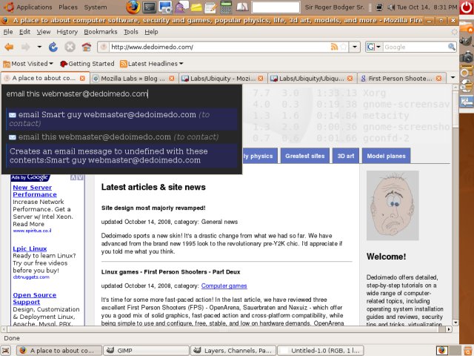The height and width of the screenshot is (356, 474).
Task: Open the Help menu
Action: pos(151,32)
